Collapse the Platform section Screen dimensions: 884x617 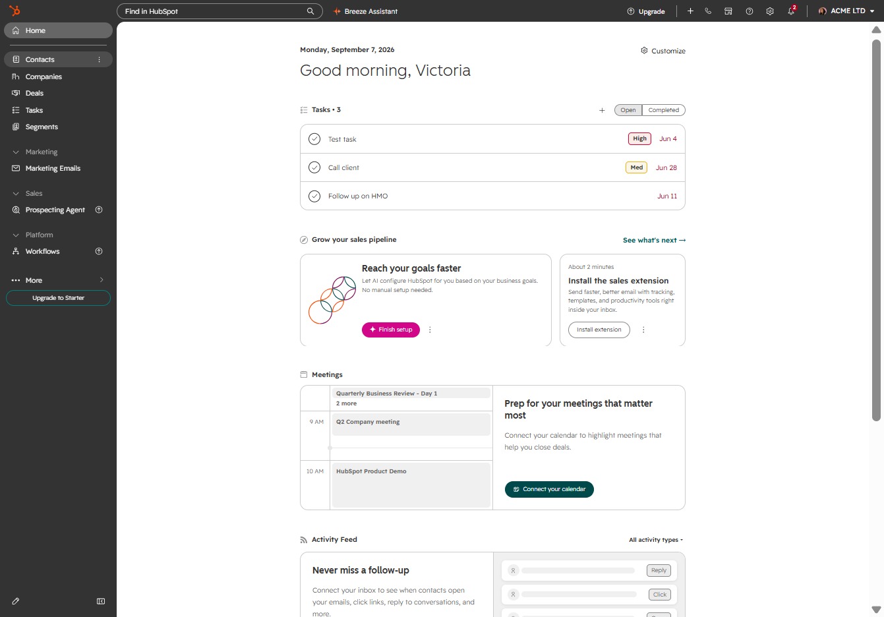pos(16,235)
